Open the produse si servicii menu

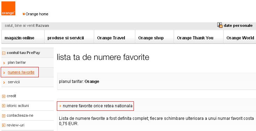(x=66, y=38)
